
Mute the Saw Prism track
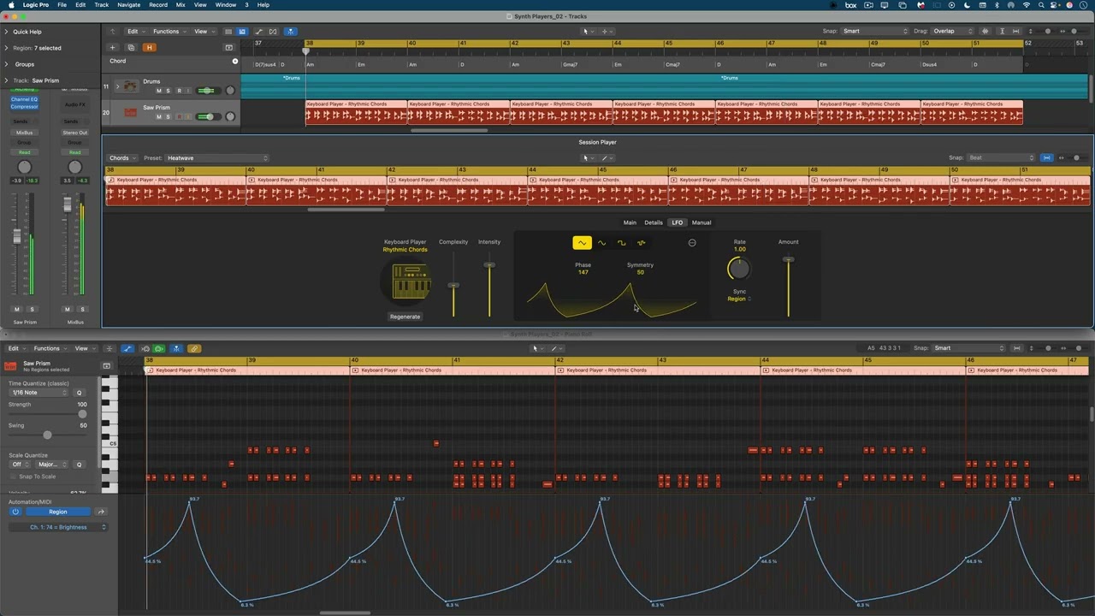point(158,116)
